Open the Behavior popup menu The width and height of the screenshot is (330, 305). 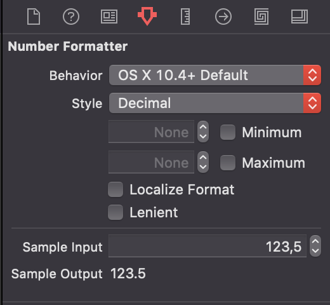[215, 75]
